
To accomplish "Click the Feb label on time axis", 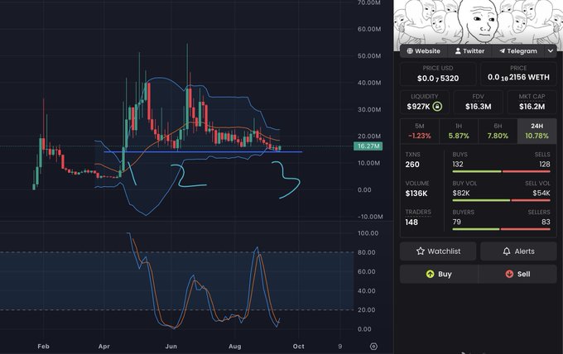I will click(x=43, y=347).
